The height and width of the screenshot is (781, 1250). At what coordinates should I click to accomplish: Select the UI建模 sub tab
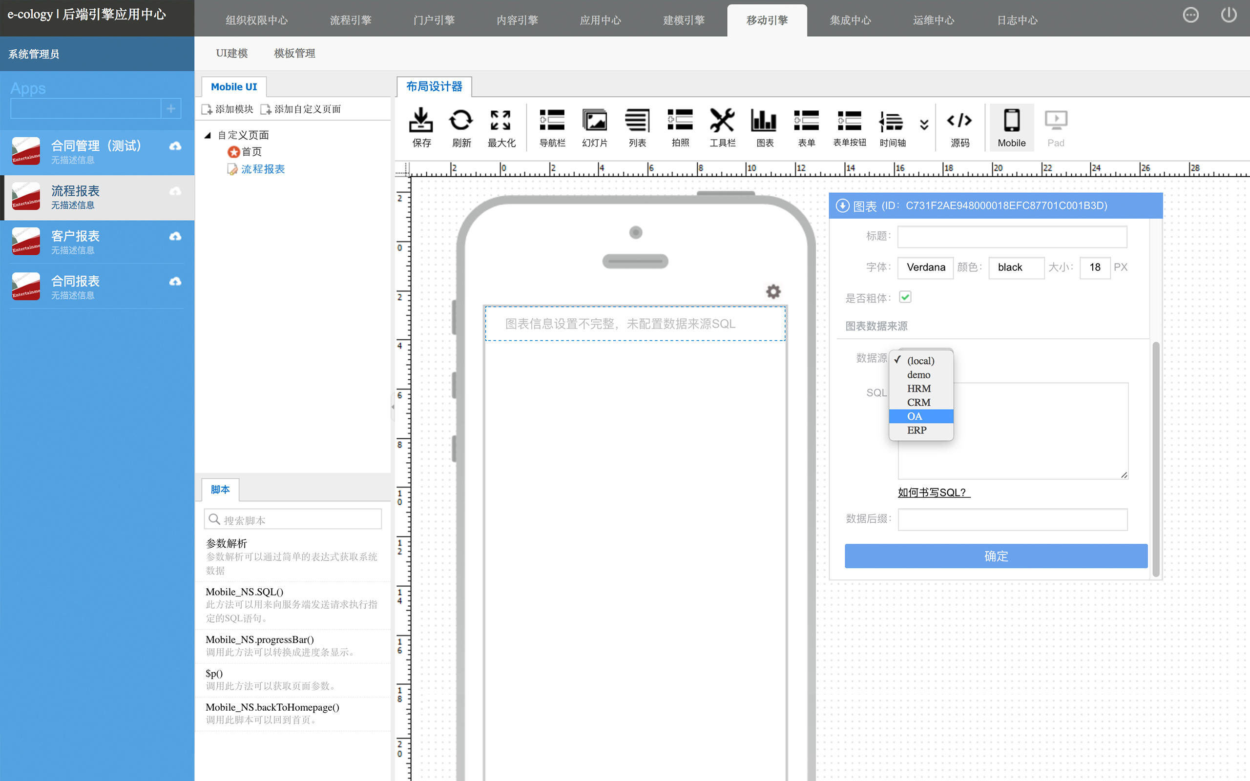[232, 53]
